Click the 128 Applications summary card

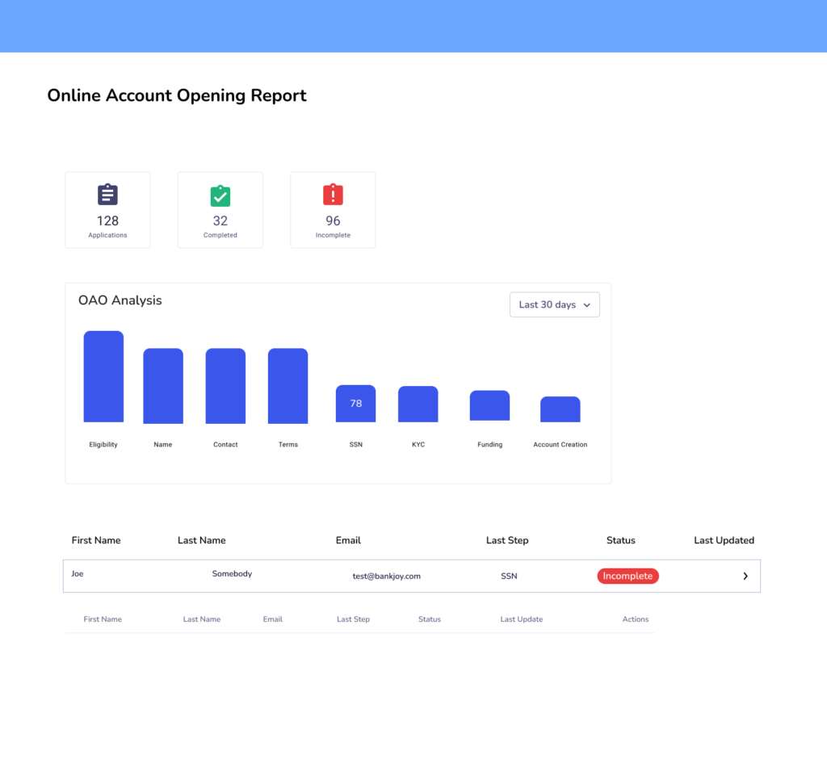[107, 210]
